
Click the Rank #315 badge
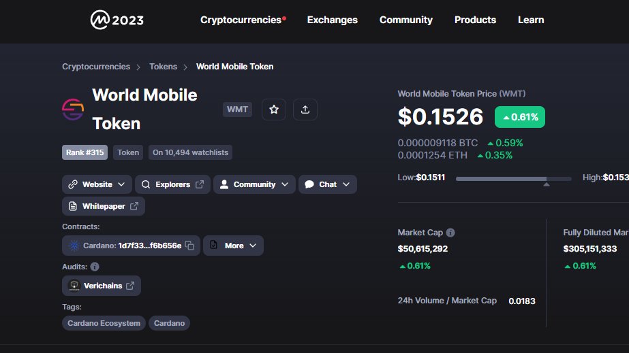pyautogui.click(x=85, y=152)
